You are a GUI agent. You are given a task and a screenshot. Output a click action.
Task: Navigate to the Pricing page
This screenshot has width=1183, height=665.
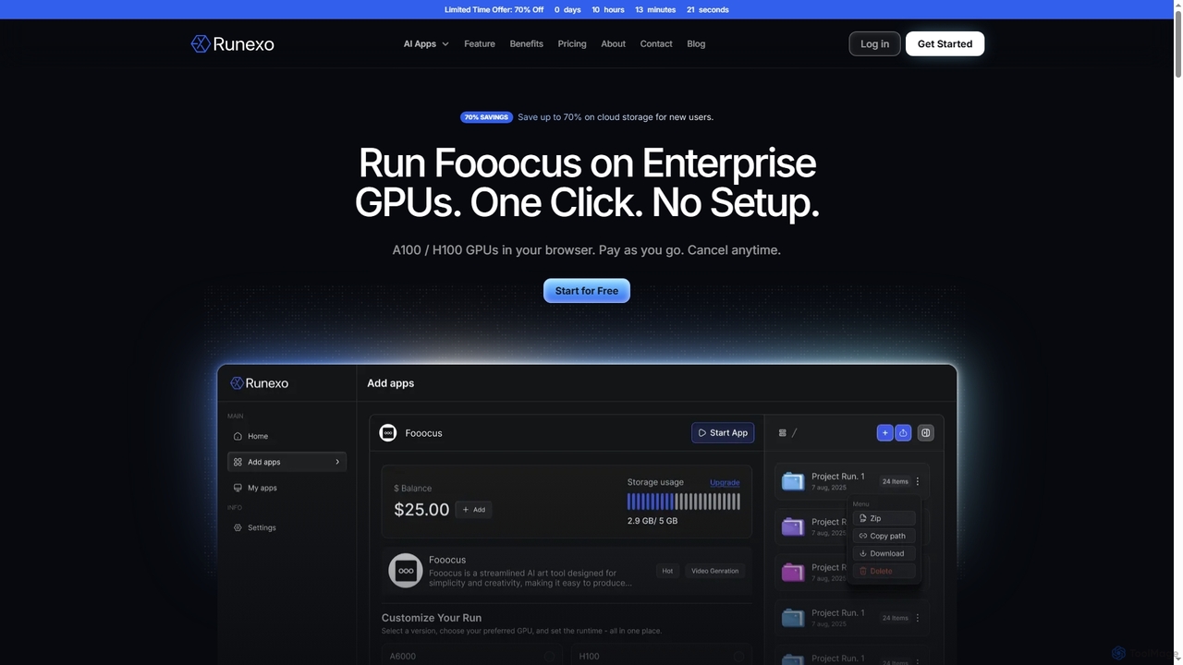pos(572,43)
